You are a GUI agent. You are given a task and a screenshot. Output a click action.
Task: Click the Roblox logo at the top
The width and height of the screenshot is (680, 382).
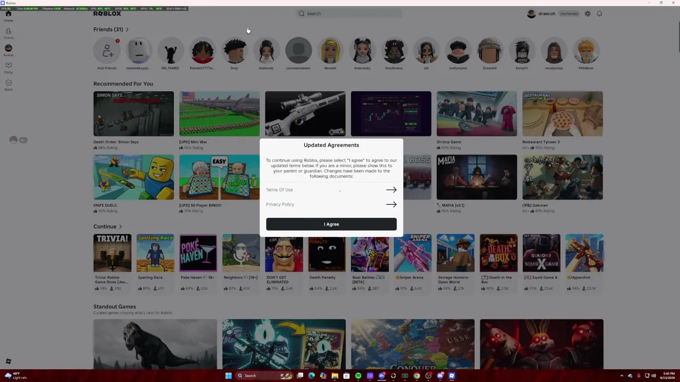pyautogui.click(x=107, y=14)
